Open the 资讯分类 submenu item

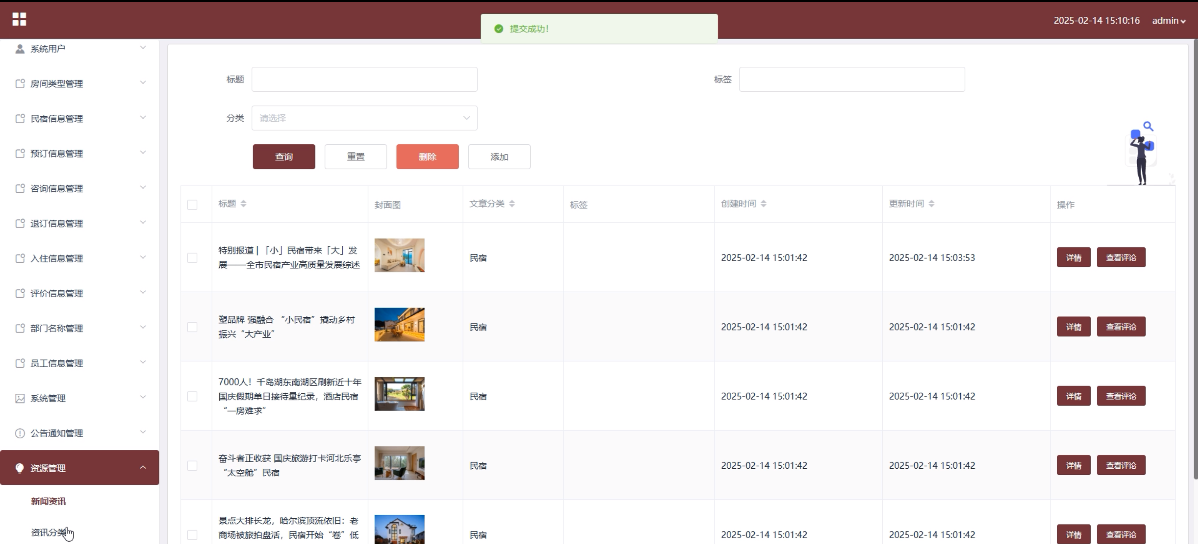(48, 532)
